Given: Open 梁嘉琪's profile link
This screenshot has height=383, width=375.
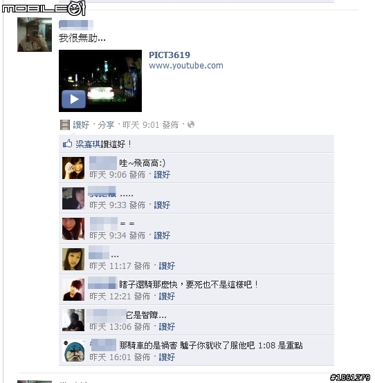Looking at the screenshot, I should (88, 144).
